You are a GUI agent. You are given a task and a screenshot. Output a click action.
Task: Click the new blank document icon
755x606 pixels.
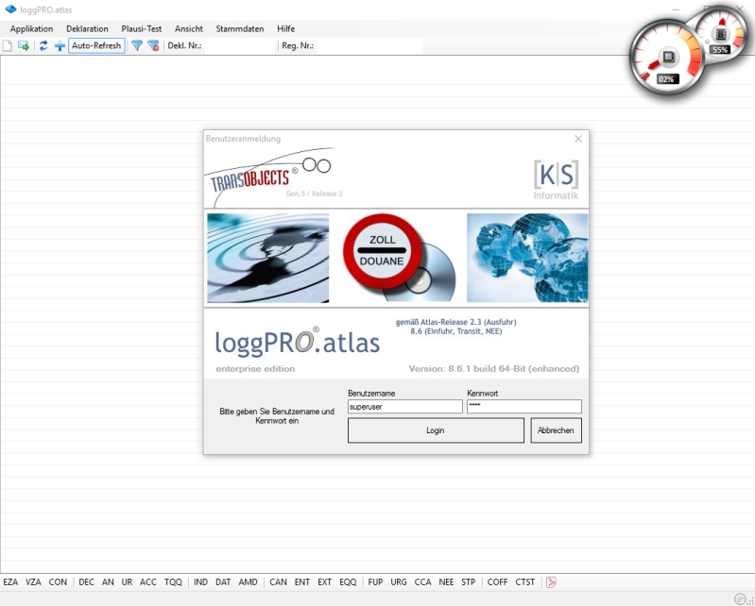[8, 45]
